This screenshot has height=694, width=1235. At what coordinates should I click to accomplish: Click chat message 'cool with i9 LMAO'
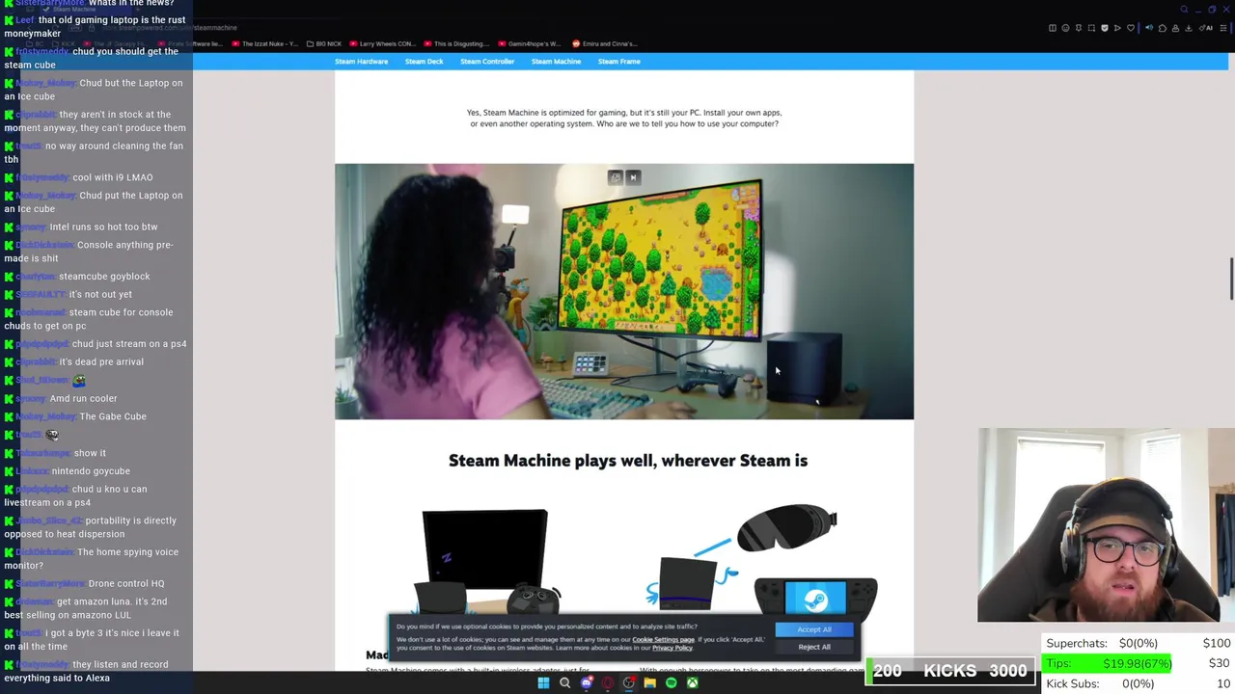[112, 177]
